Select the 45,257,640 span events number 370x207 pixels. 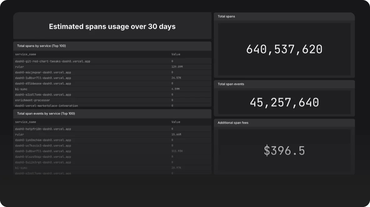coord(284,102)
